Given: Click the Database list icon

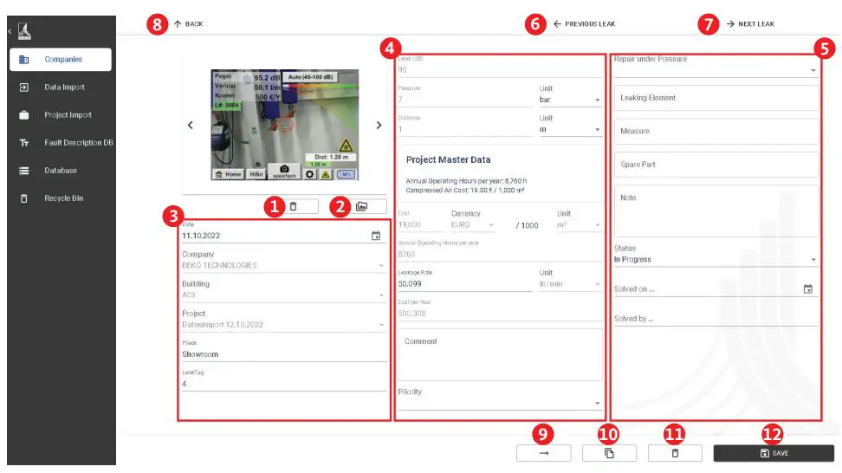Looking at the screenshot, I should coord(24,171).
